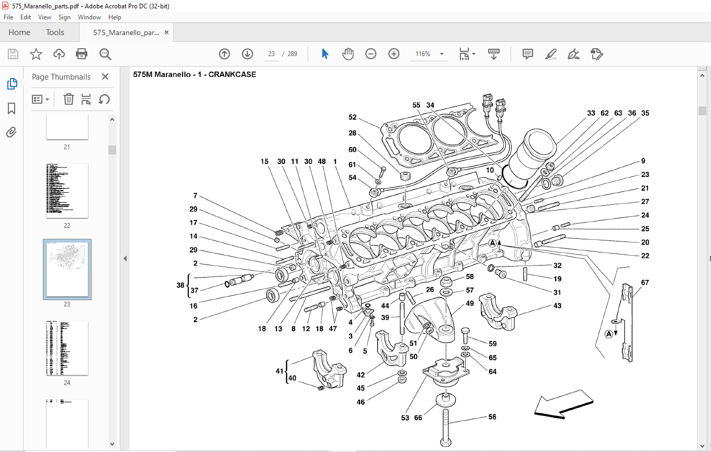
Task: Expand the fit page options arrow
Action: [x=474, y=54]
